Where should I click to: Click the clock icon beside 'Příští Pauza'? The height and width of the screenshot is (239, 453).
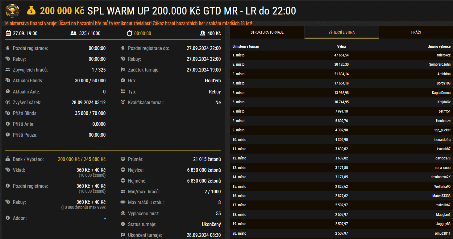[8, 135]
